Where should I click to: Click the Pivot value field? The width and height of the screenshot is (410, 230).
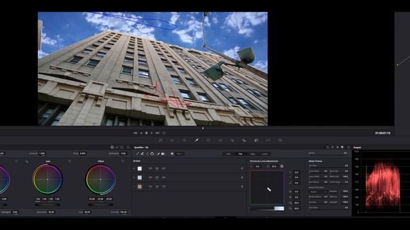point(83,153)
